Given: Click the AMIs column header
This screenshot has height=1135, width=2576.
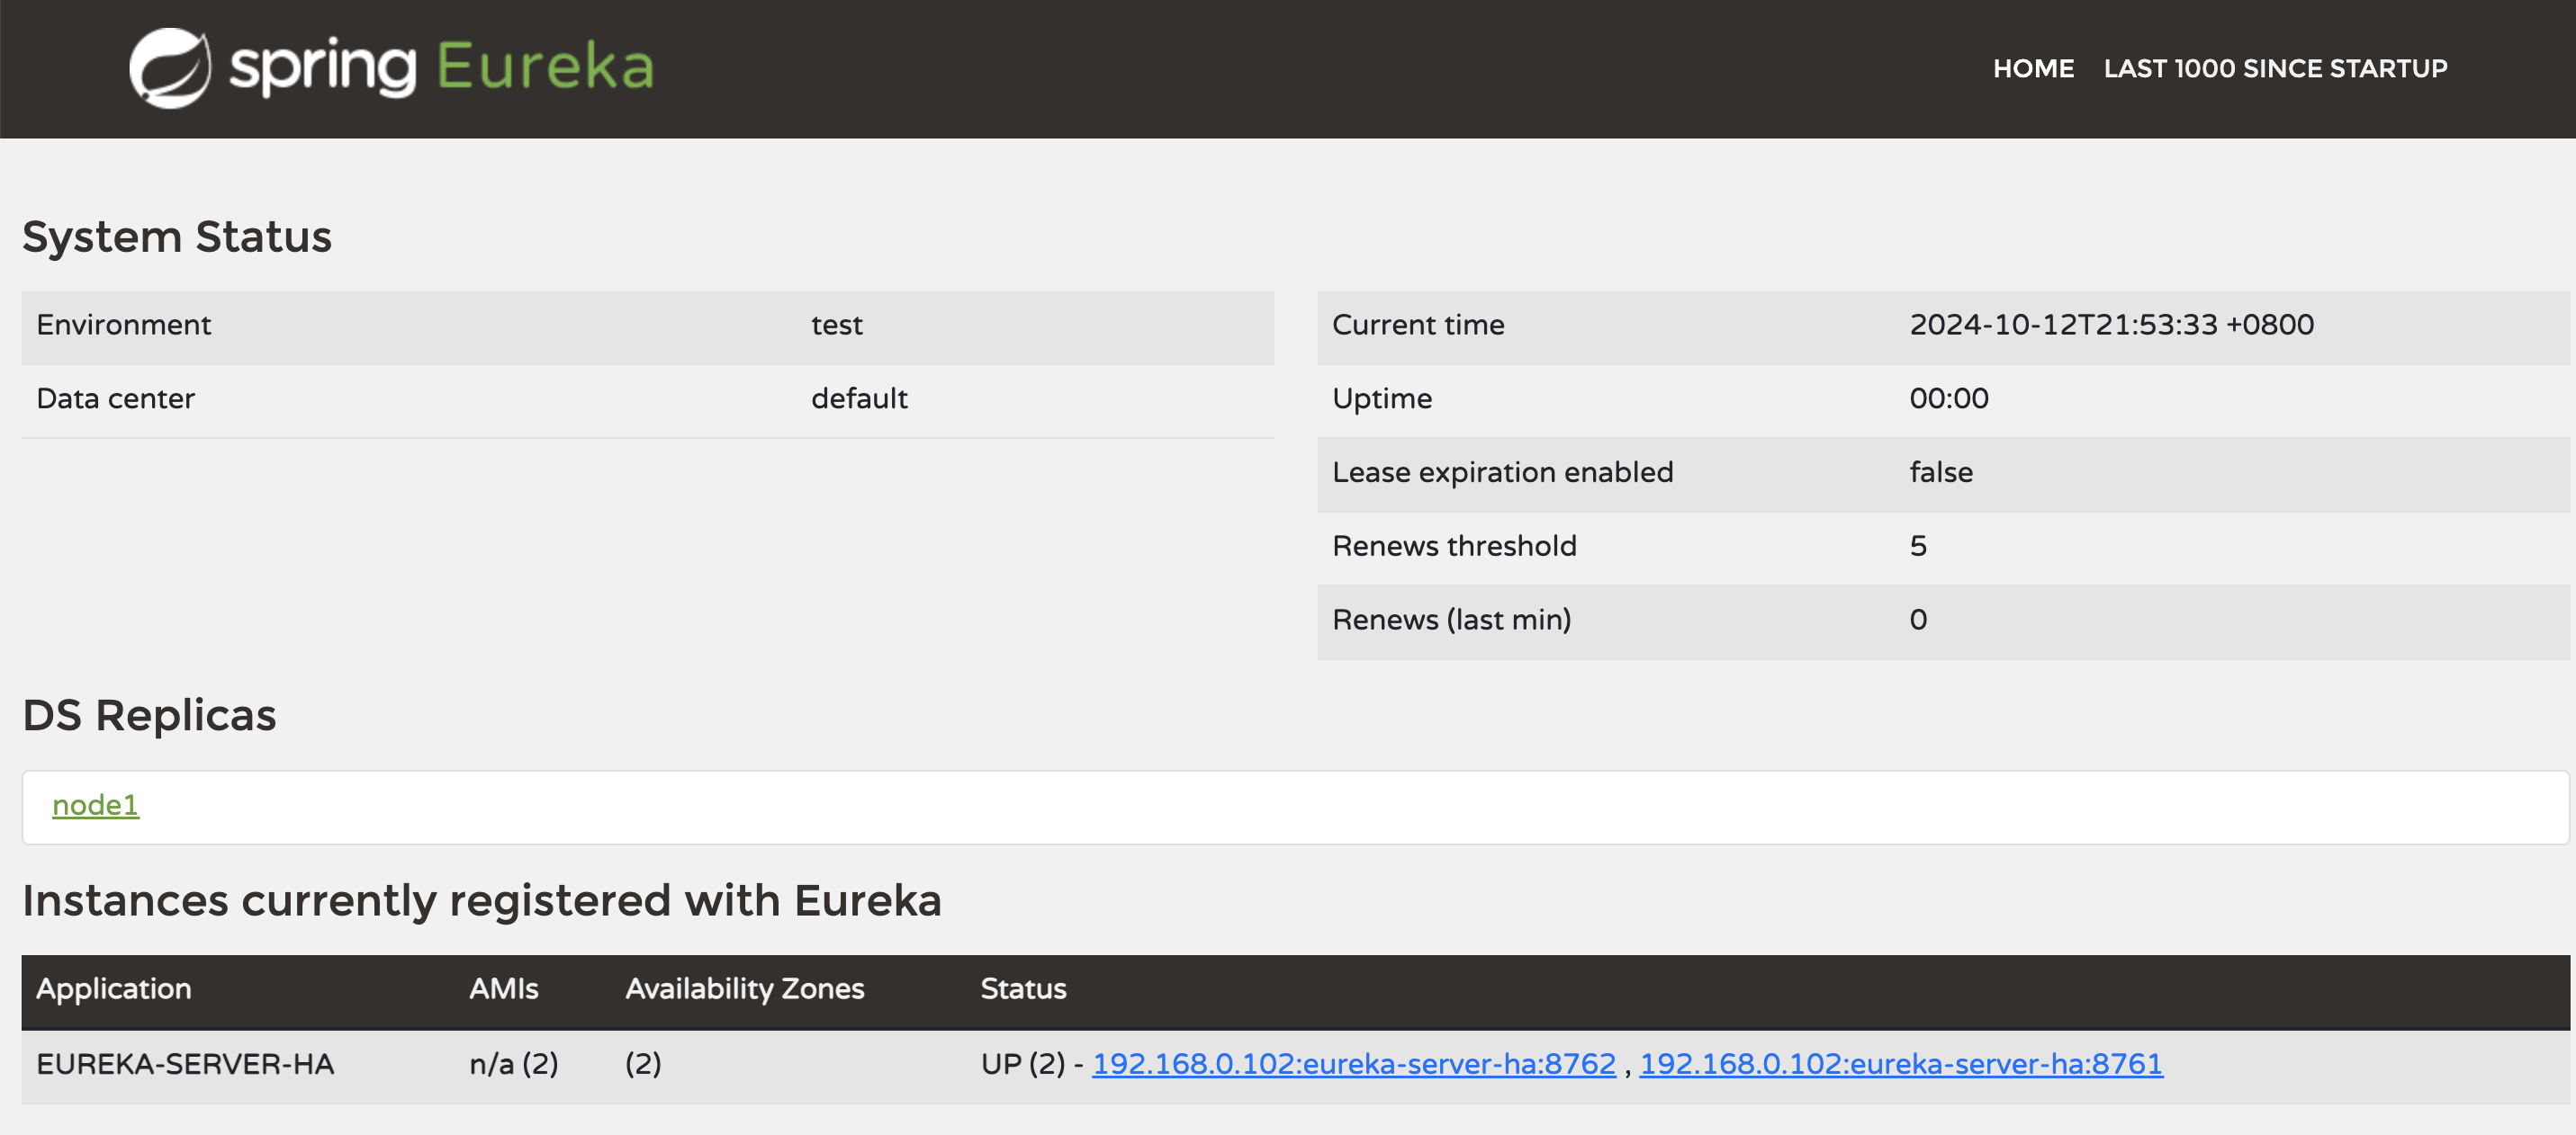Looking at the screenshot, I should tap(503, 989).
